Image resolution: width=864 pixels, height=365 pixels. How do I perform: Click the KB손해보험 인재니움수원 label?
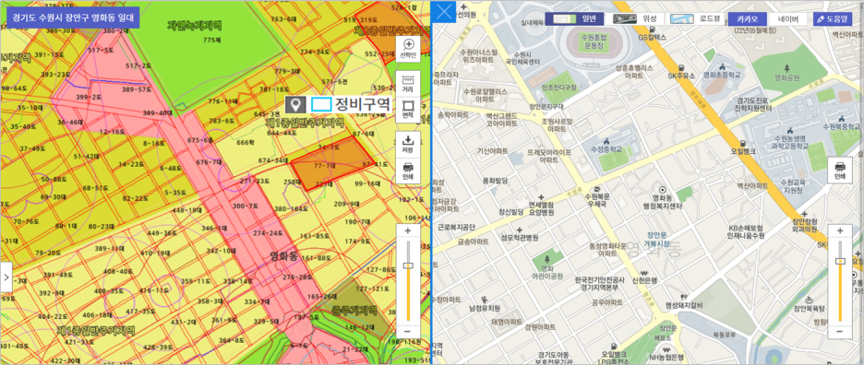[x=747, y=231]
